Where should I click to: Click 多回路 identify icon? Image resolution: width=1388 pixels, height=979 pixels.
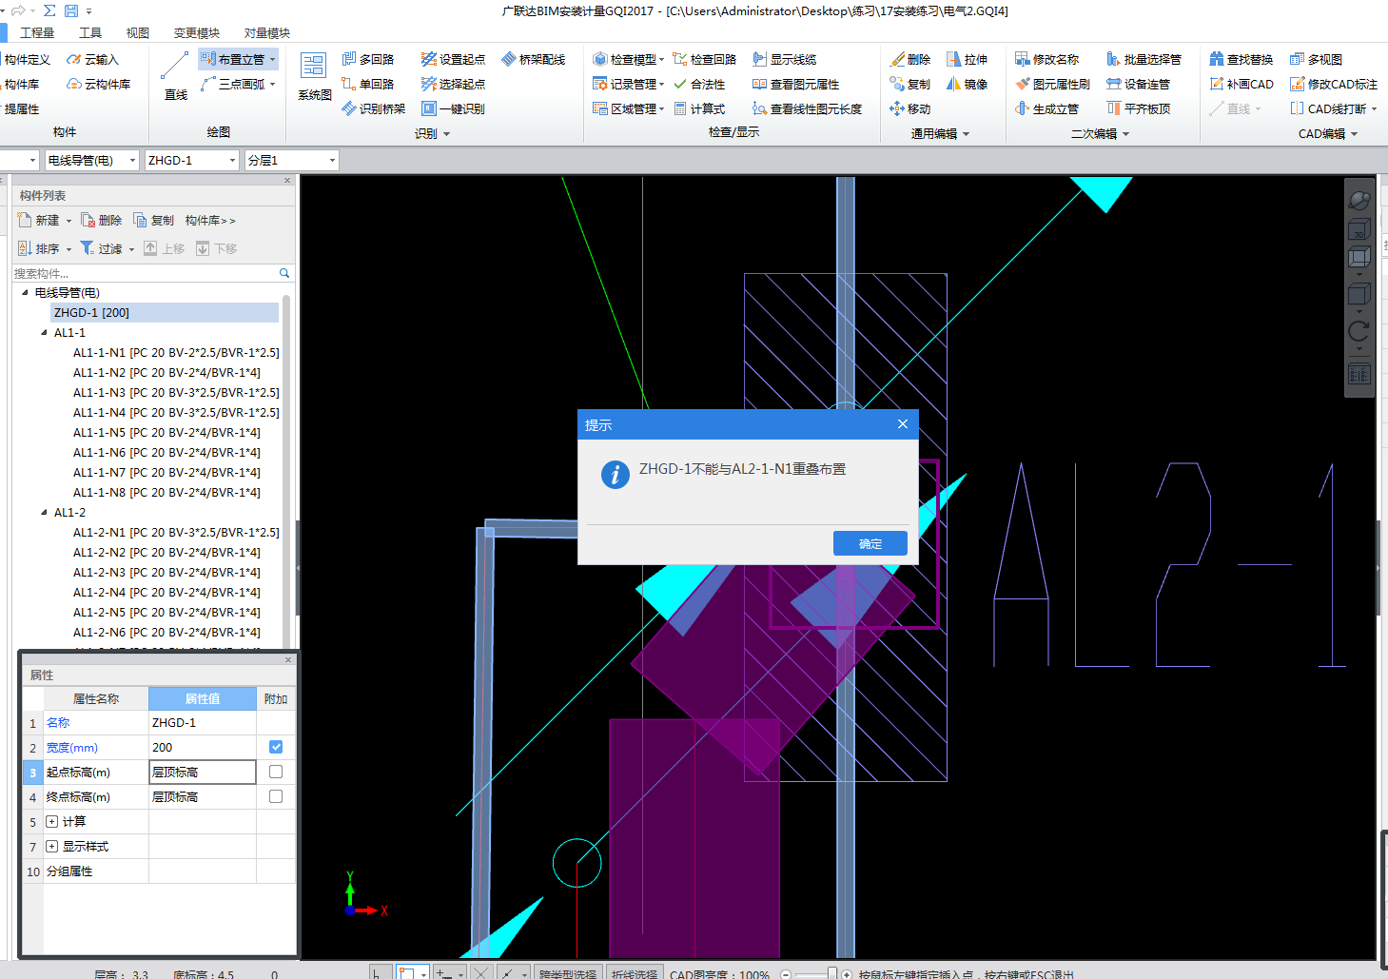point(367,59)
